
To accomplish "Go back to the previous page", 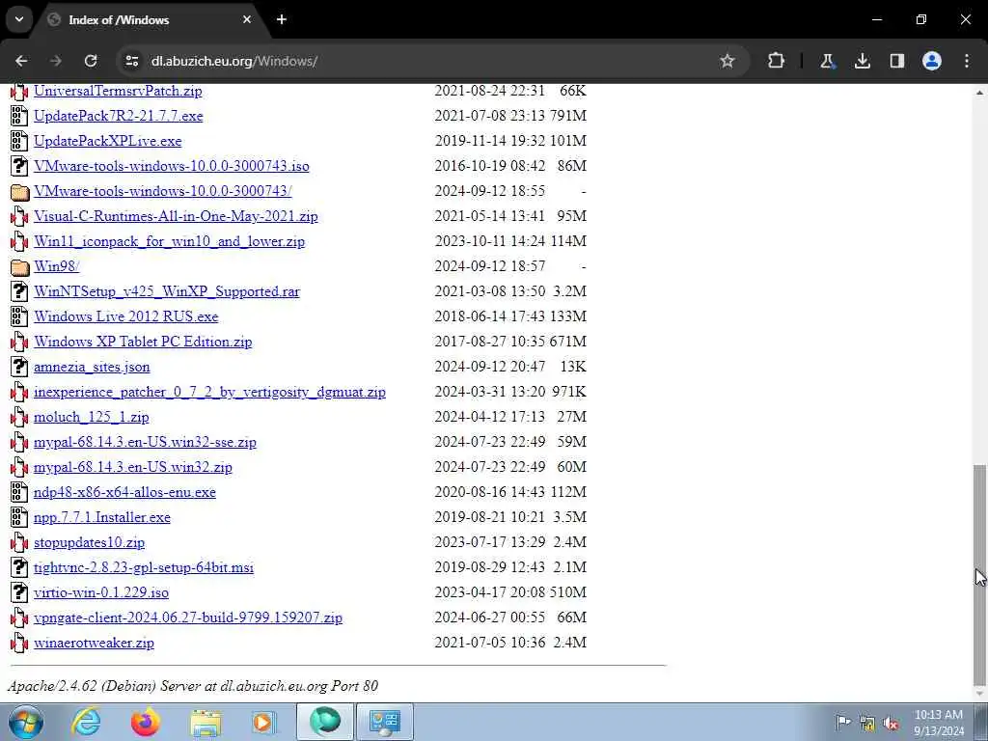I will [21, 61].
